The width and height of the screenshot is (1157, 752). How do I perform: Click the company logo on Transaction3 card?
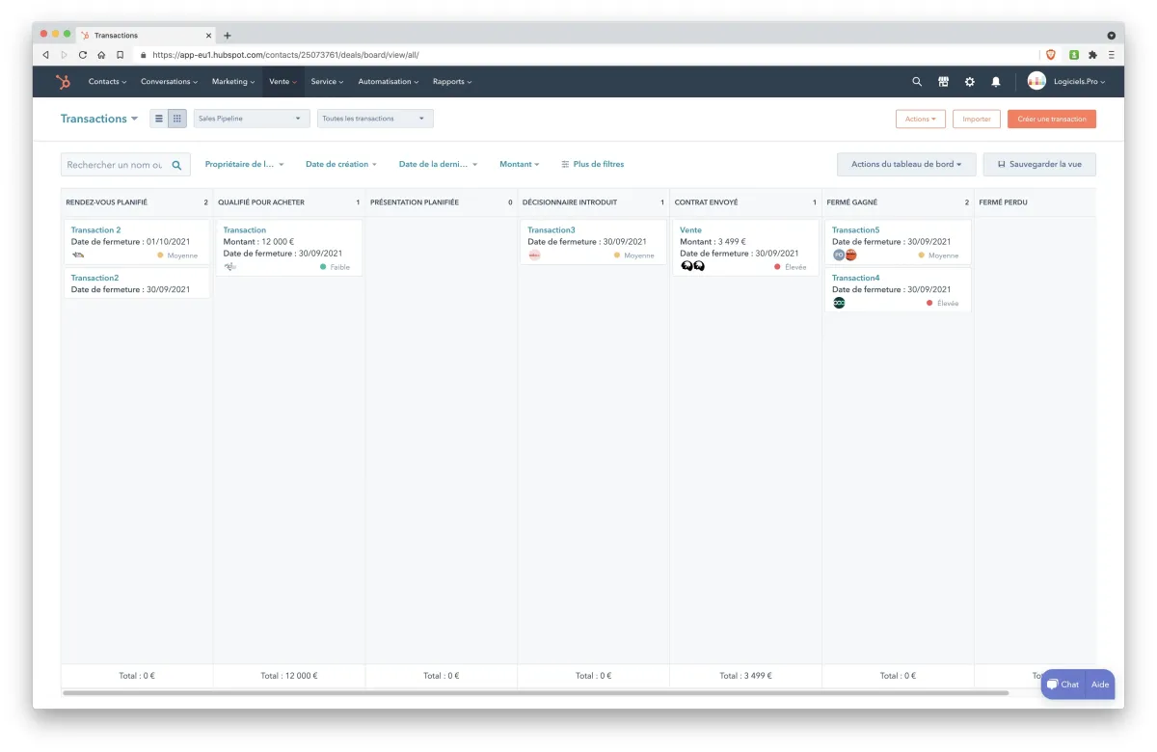click(x=534, y=255)
